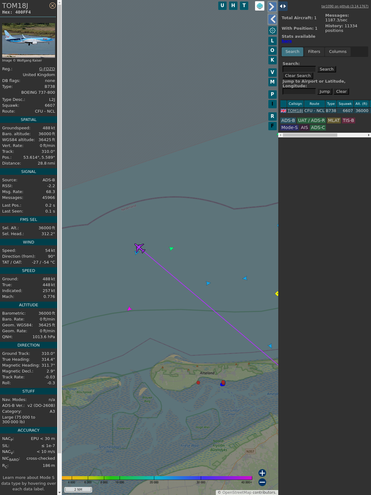
Task: Open the map layers selector icon
Action: pyautogui.click(x=260, y=6)
